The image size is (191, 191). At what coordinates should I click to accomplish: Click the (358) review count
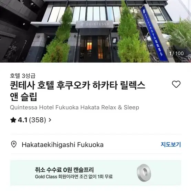pyautogui.click(x=38, y=120)
